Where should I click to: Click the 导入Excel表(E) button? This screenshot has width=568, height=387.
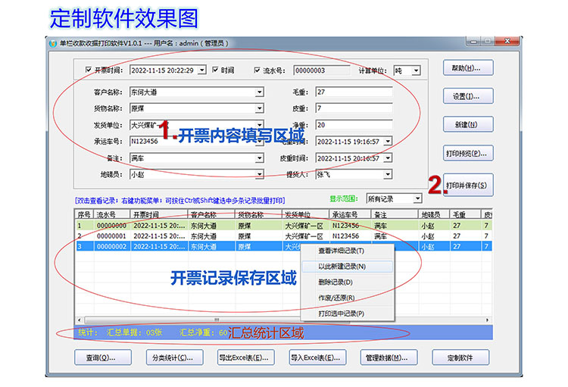click(317, 357)
